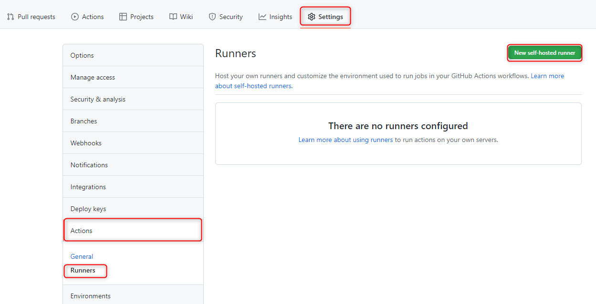Open General under Actions
Viewport: 596px width, 304px height.
pos(82,256)
